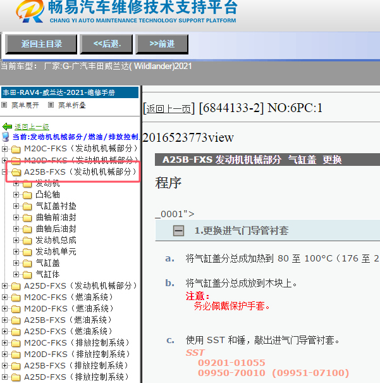Expand M20C-FKS（燃油系统） node
Viewport: 380px width, 383px height.
(4, 298)
